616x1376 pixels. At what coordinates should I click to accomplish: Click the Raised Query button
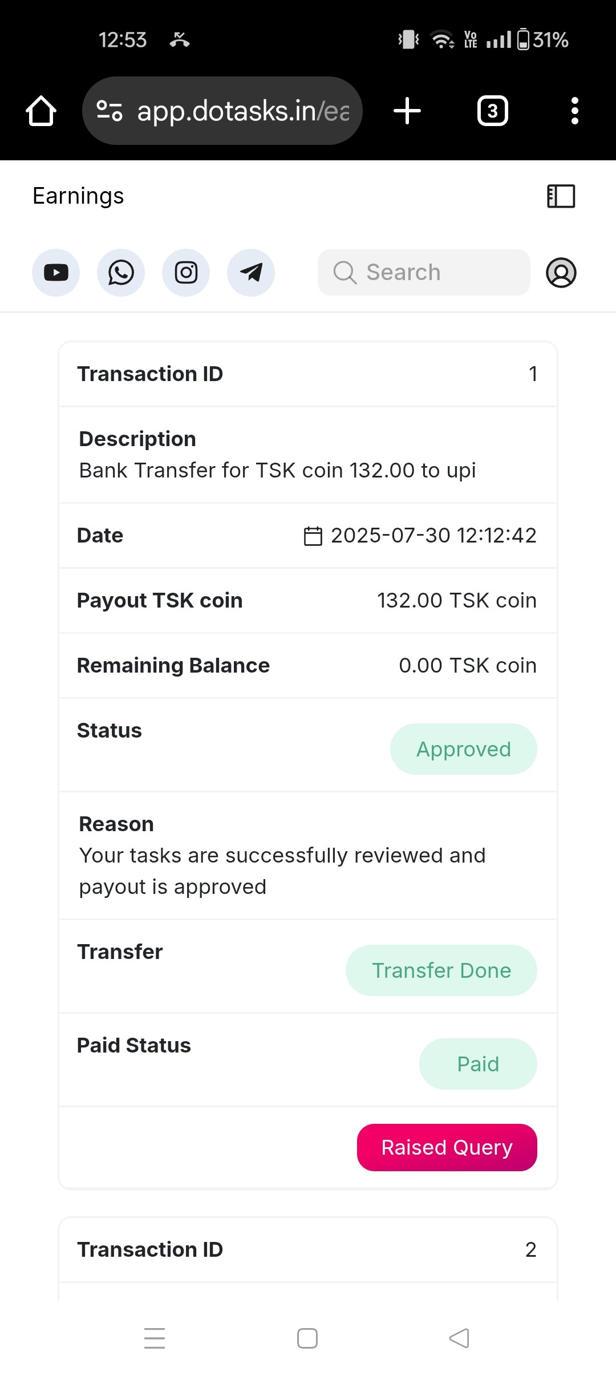(x=447, y=1147)
